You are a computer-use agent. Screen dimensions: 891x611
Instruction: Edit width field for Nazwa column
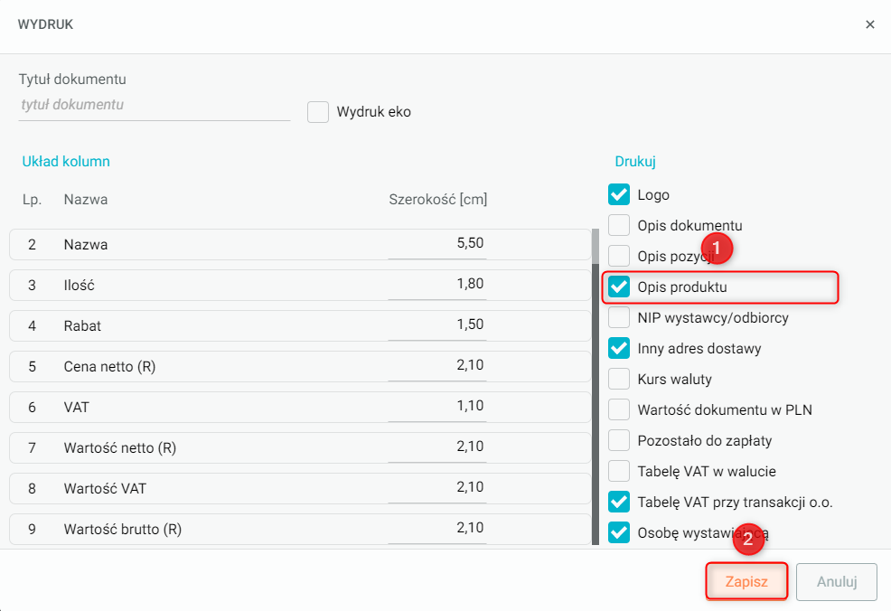(x=437, y=244)
